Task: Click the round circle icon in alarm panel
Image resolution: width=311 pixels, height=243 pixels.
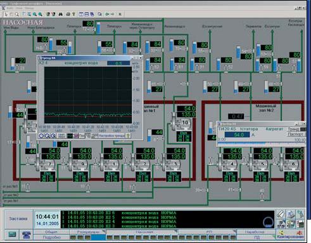Action: point(269,222)
